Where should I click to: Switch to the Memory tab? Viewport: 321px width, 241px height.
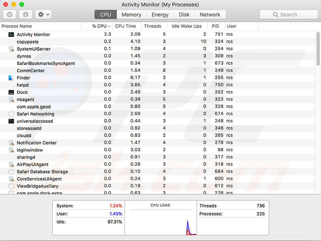point(131,15)
